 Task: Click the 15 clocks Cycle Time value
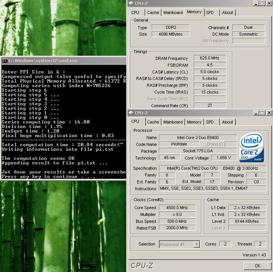click(x=210, y=92)
